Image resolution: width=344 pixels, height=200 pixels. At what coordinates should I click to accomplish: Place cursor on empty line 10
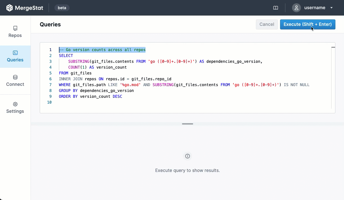coord(111,102)
